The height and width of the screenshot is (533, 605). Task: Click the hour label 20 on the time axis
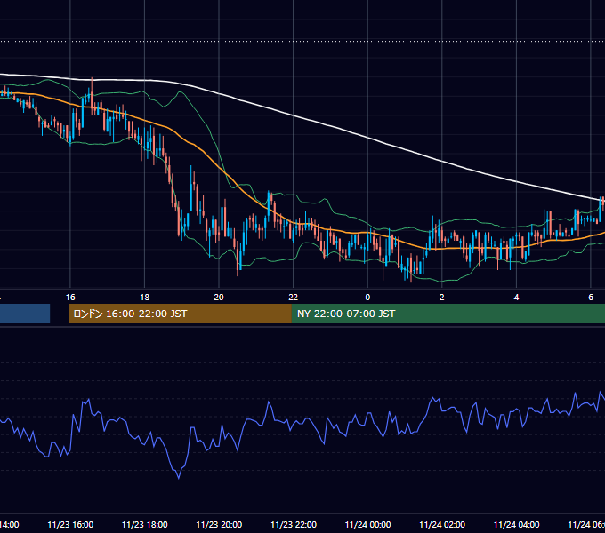[219, 298]
